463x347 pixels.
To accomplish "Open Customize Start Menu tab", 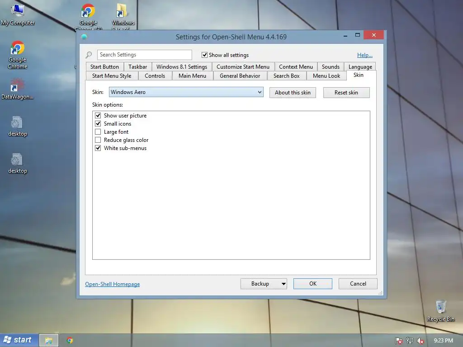I will pos(243,67).
